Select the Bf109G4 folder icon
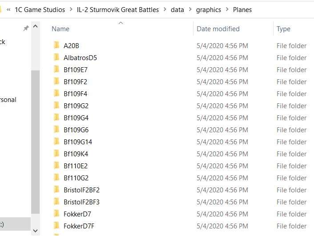Screen dimensions: 314x236 point(56,118)
